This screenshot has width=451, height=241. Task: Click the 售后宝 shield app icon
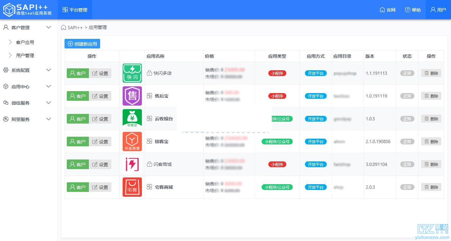(x=132, y=96)
